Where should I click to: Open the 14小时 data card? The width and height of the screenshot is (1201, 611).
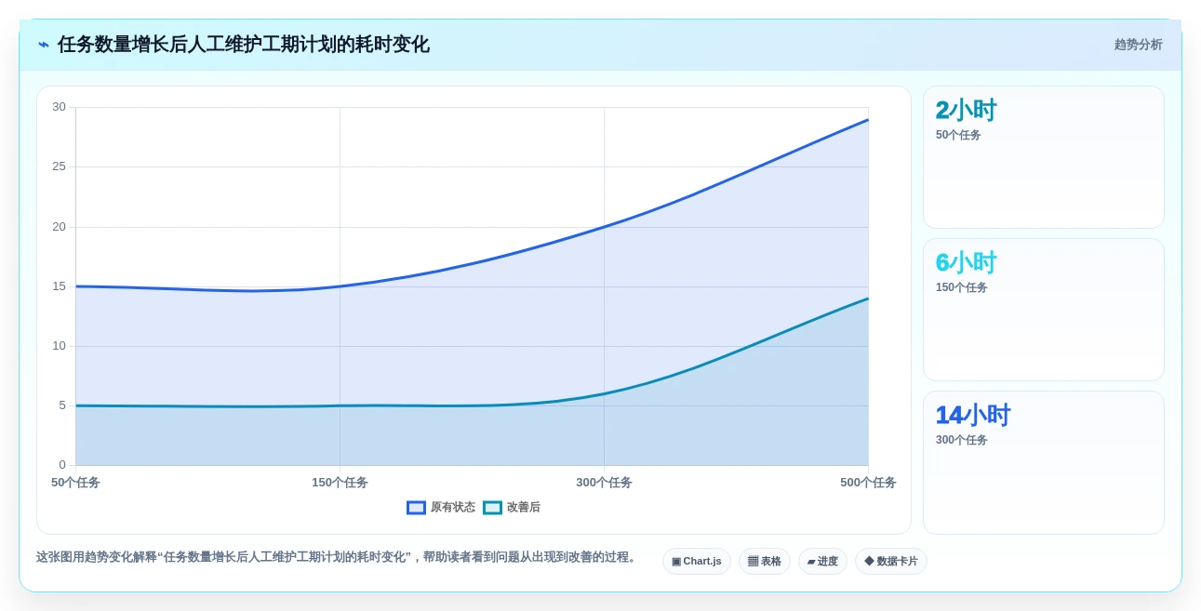point(1044,462)
